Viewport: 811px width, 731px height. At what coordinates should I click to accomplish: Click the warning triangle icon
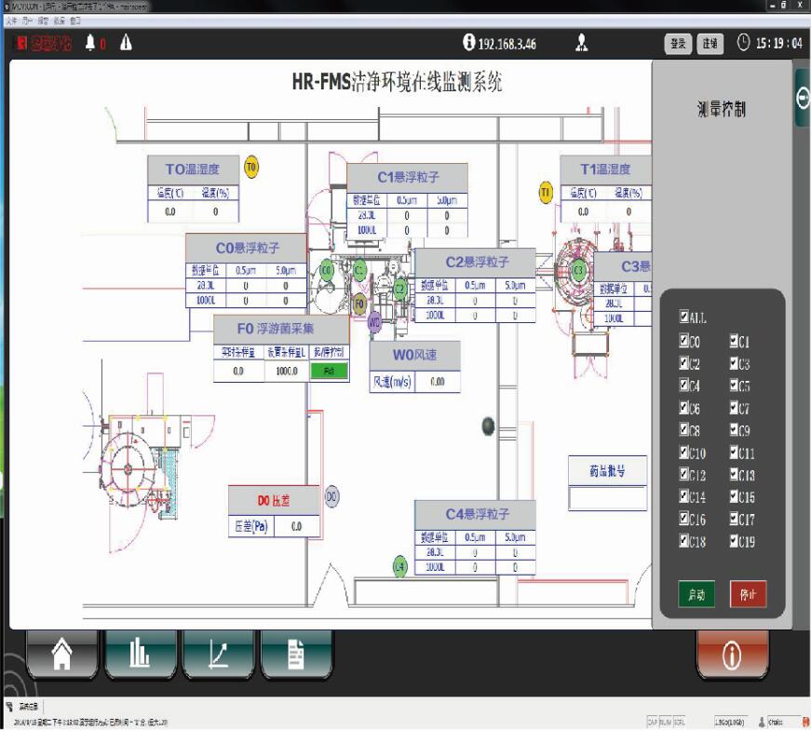pos(126,43)
